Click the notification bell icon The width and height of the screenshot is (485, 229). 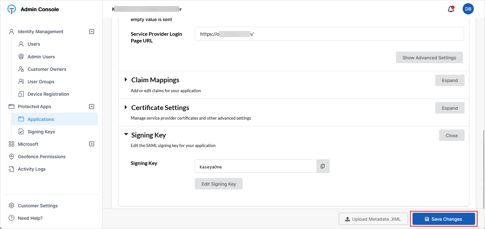451,9
